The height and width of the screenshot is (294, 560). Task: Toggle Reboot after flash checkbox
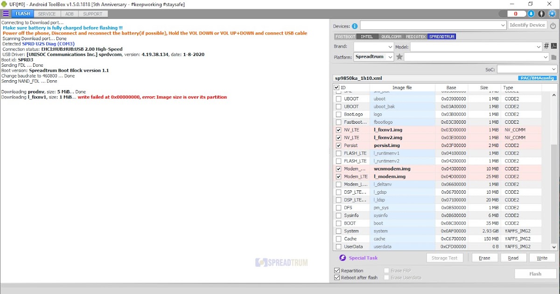pyautogui.click(x=337, y=278)
